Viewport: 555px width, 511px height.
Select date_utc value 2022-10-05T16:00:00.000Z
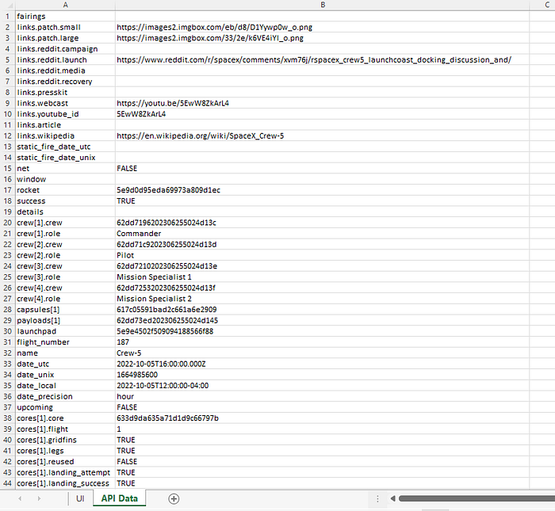[323, 364]
